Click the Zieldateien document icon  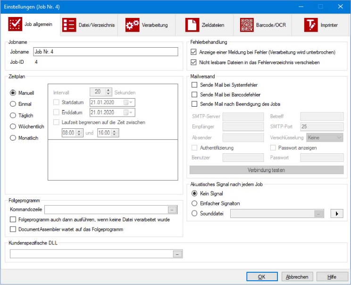(x=192, y=25)
